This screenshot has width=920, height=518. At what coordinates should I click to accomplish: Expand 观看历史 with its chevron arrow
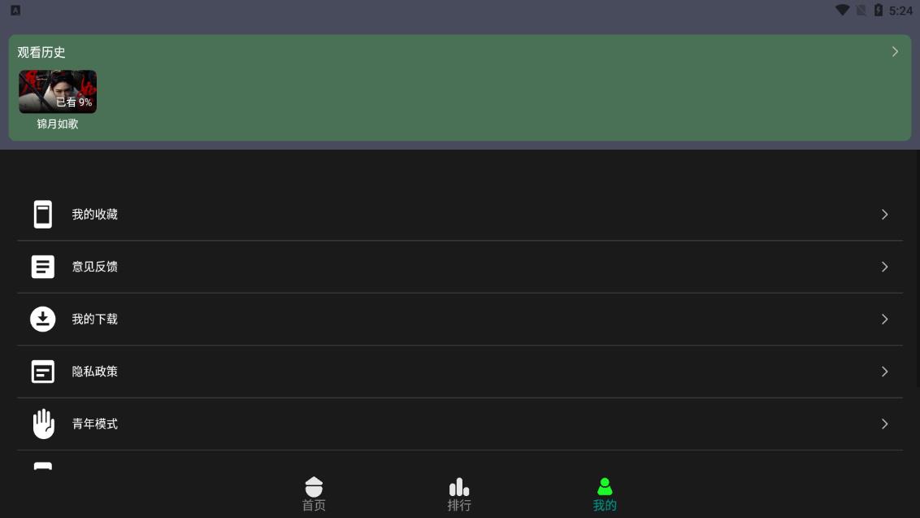click(x=895, y=52)
